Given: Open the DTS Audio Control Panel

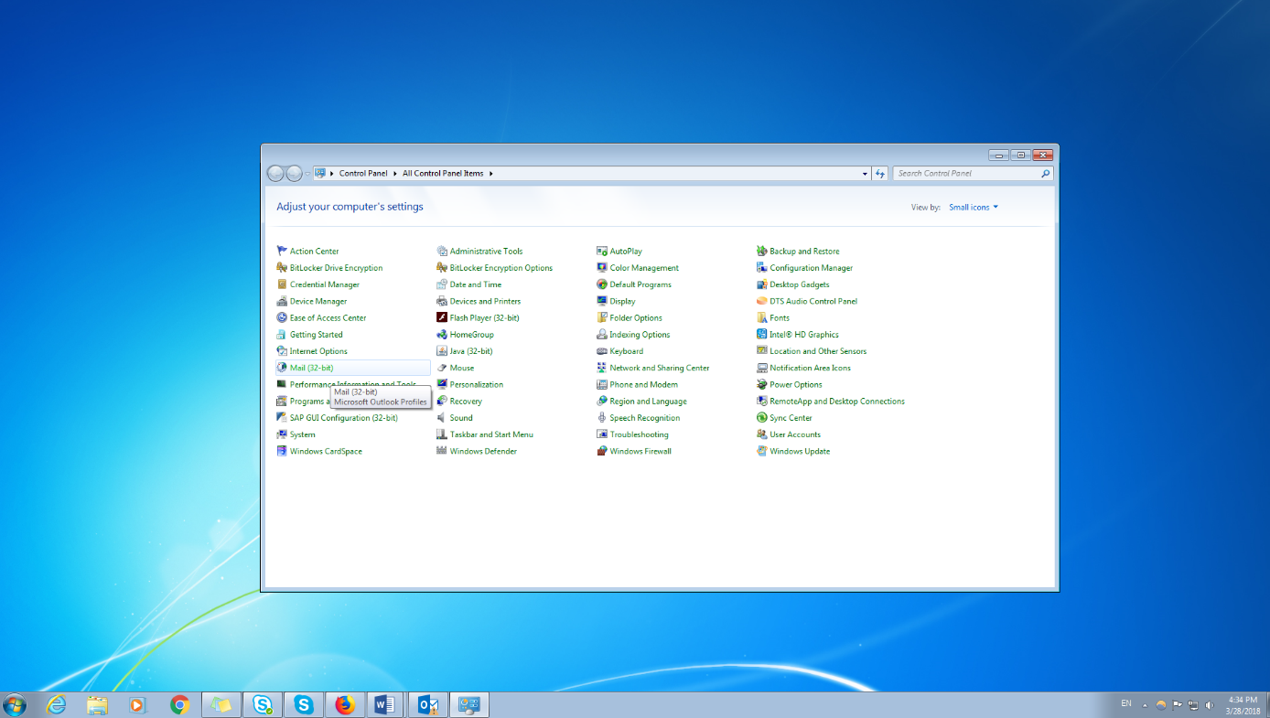Looking at the screenshot, I should click(x=813, y=300).
